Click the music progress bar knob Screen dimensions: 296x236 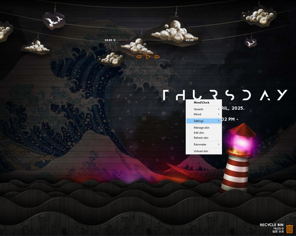click(x=114, y=40)
